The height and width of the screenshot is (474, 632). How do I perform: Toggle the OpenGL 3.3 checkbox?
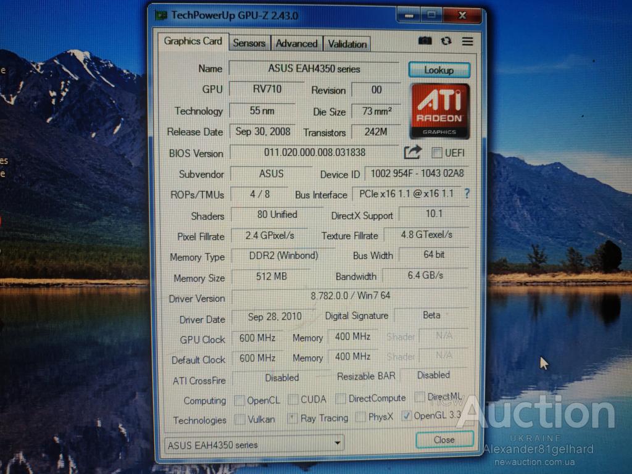(x=406, y=415)
